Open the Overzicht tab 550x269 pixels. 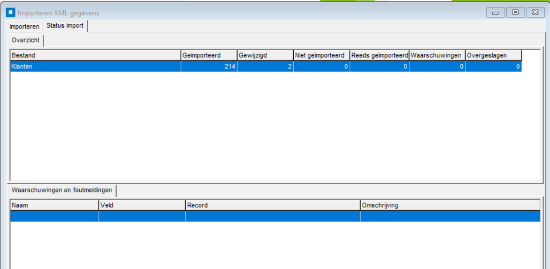(x=26, y=40)
